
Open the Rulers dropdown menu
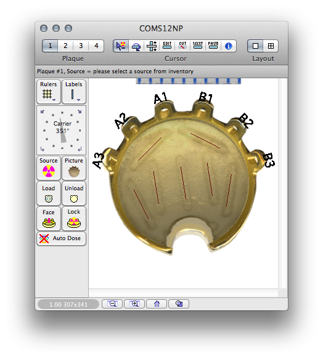pyautogui.click(x=49, y=92)
